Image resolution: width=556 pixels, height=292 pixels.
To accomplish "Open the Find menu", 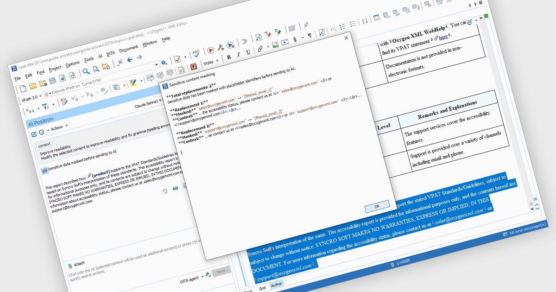I will click(x=41, y=72).
